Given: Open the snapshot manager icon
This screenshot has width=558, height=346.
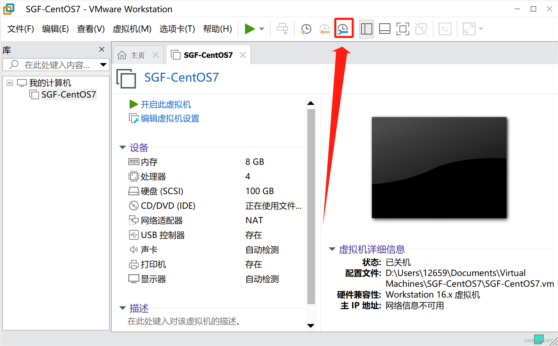Looking at the screenshot, I should pos(343,29).
